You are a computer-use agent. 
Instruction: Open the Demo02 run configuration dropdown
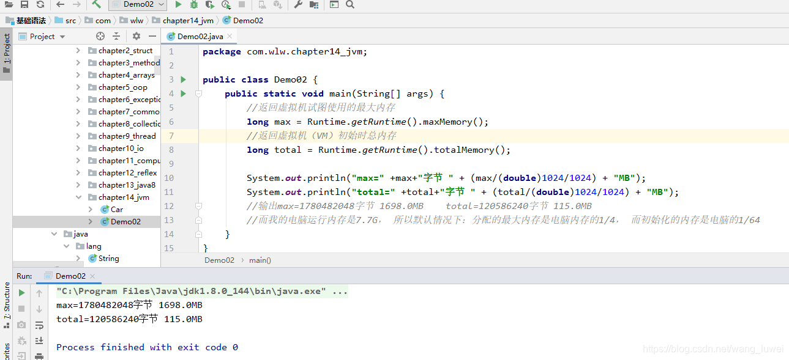(138, 4)
